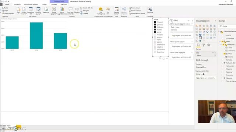Choose the Python visual icon

point(215,38)
